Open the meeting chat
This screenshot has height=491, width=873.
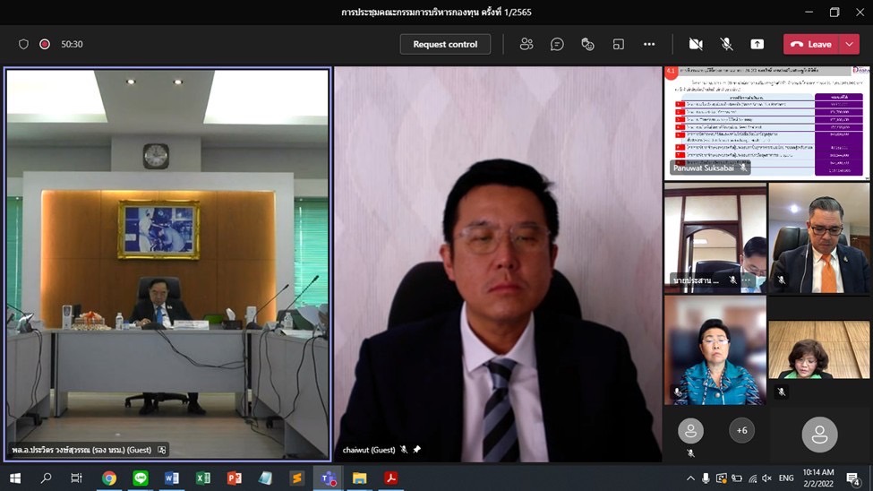point(557,44)
